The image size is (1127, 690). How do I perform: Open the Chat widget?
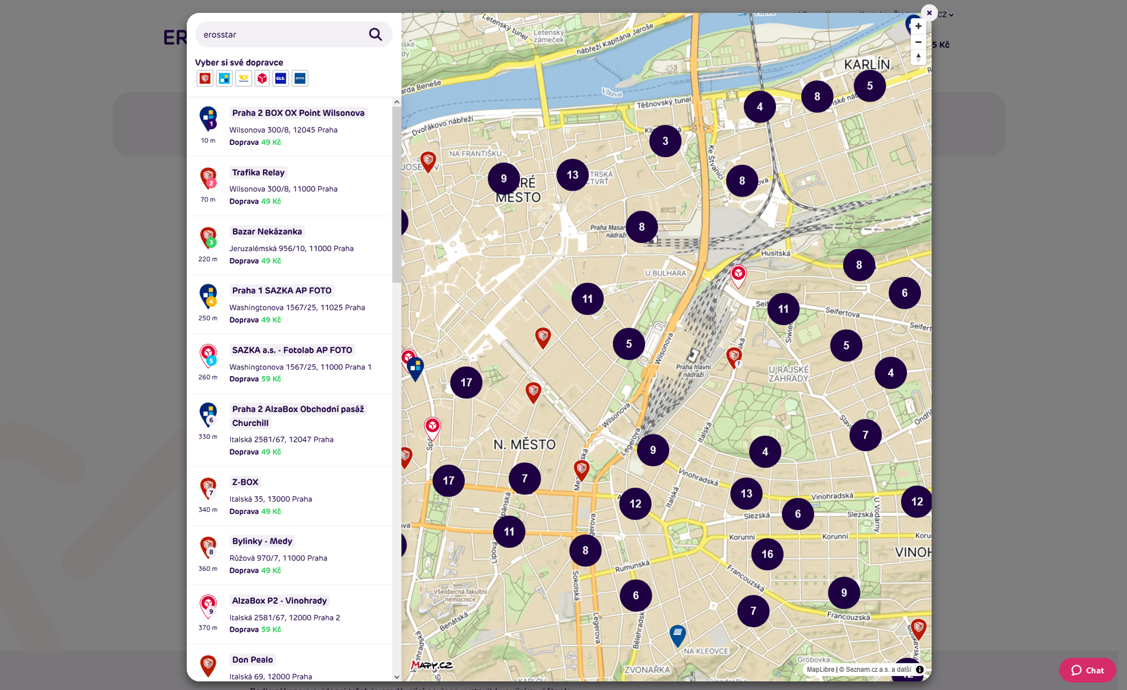point(1087,670)
